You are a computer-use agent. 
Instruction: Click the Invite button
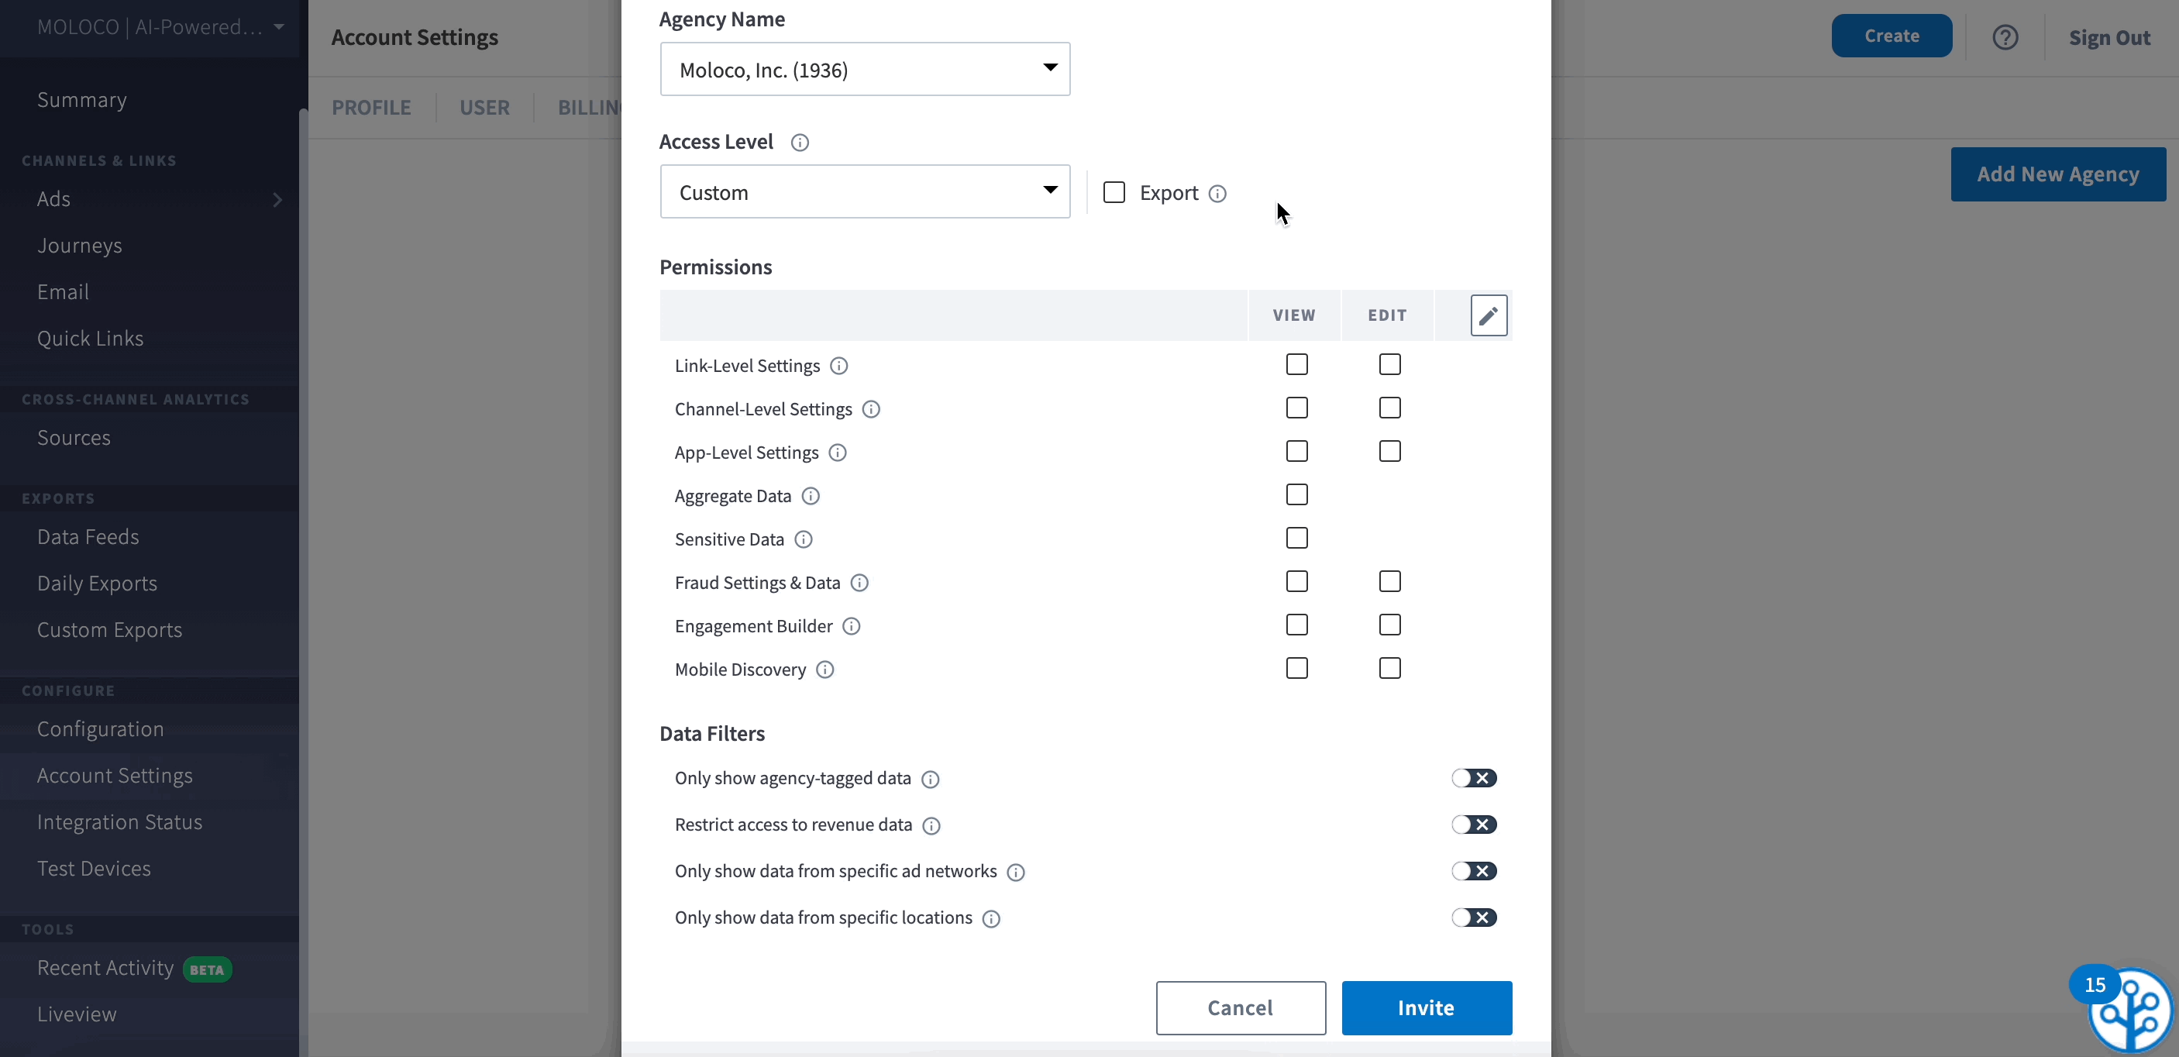1426,1008
